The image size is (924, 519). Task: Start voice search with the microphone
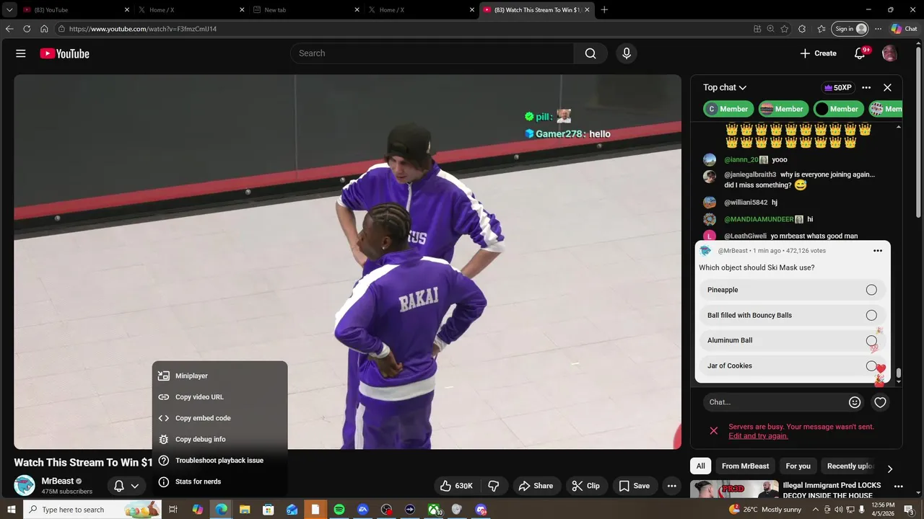coord(626,53)
